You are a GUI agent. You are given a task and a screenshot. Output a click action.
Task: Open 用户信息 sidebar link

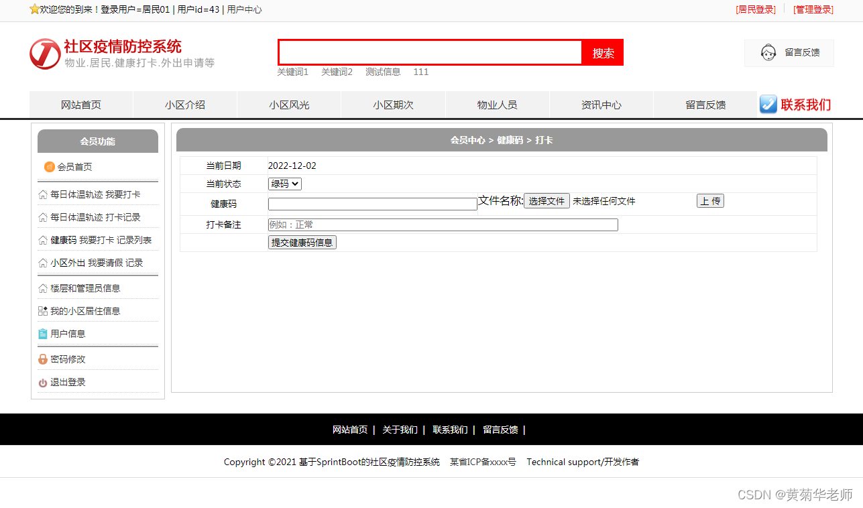coord(68,334)
